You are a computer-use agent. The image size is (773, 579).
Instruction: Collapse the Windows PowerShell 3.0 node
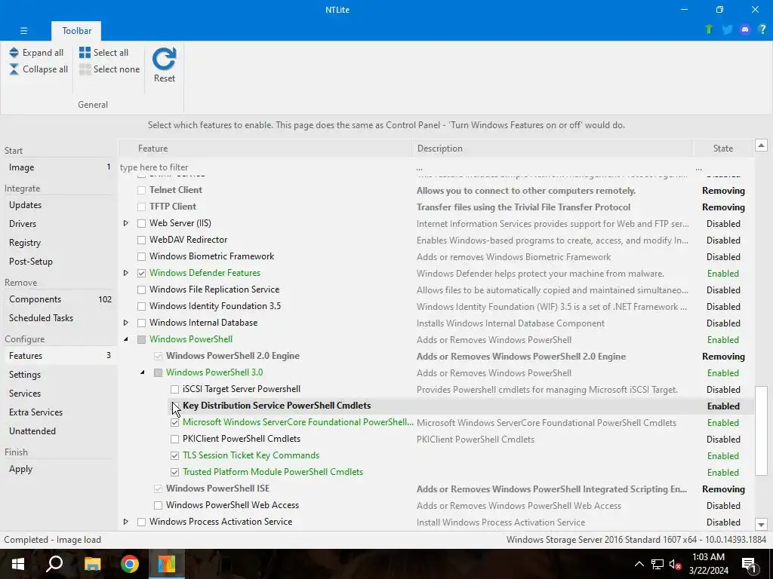[143, 372]
